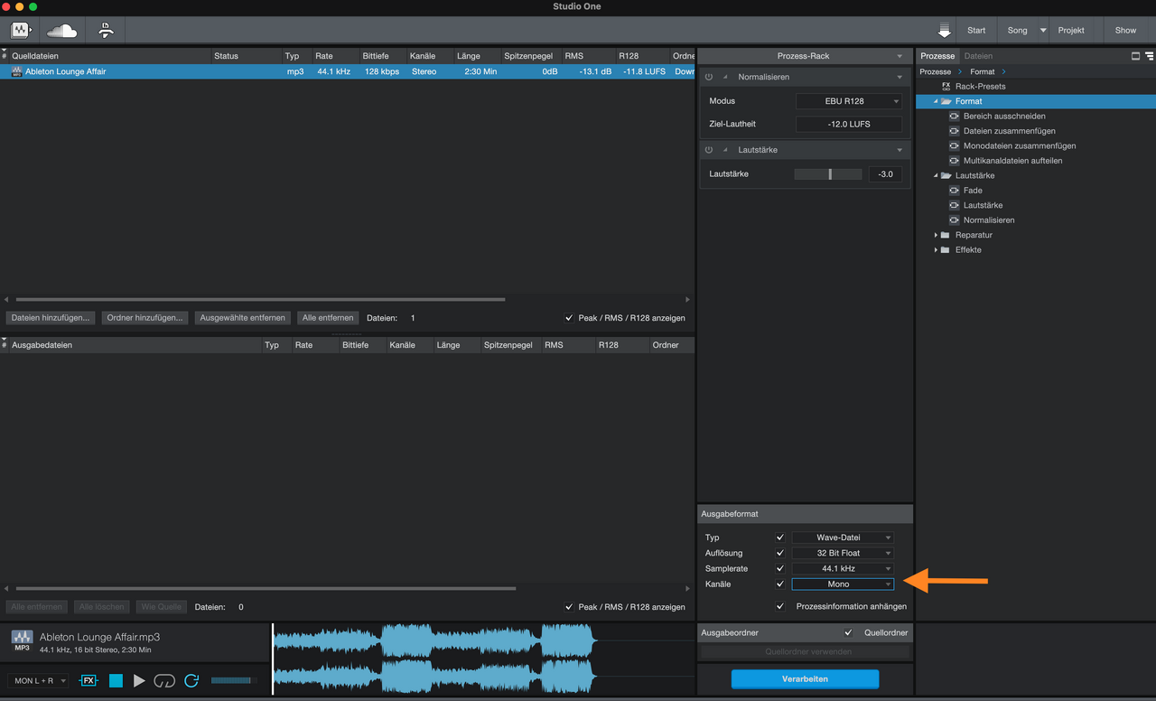
Task: Open the Projekt page
Action: [x=1071, y=31]
